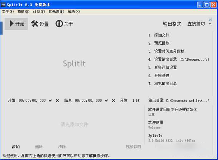Select the 软件设置因版本升级被初始化 notice

pyautogui.click(x=173, y=111)
